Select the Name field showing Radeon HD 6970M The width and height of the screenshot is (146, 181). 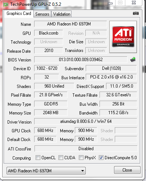pyautogui.click(x=70, y=24)
